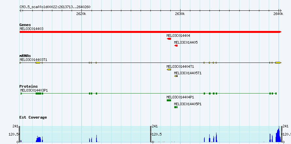Click the 2630k ruler position label
This screenshot has height=144, width=291.
click(180, 14)
